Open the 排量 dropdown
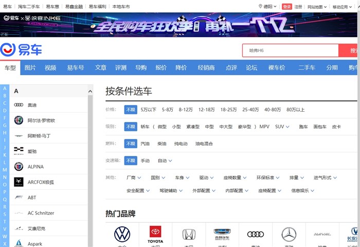 pyautogui.click(x=297, y=178)
